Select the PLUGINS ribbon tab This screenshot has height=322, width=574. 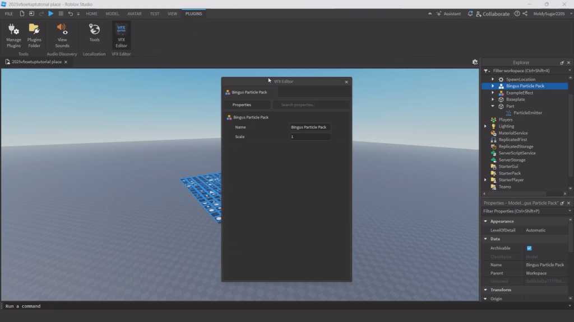tap(193, 14)
